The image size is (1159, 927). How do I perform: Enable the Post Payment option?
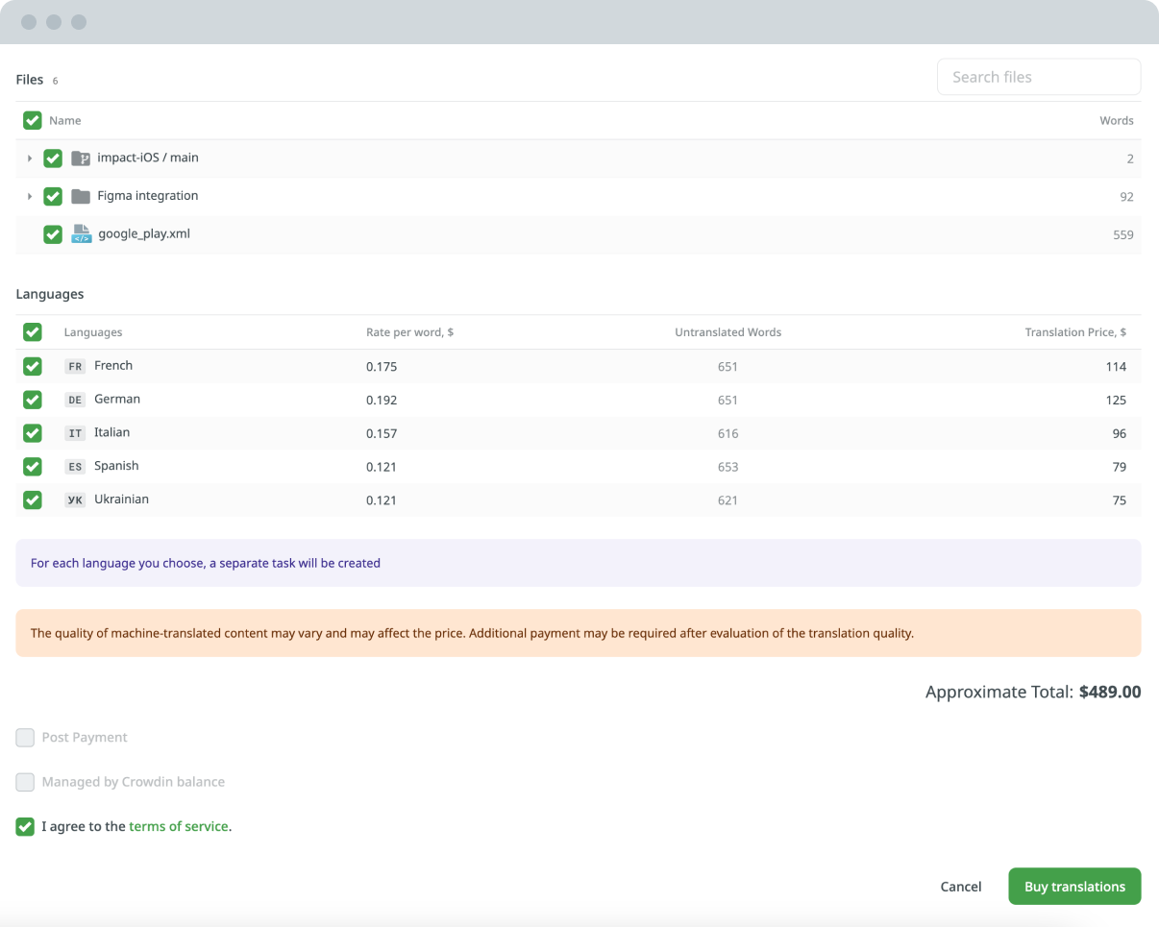[x=25, y=738]
